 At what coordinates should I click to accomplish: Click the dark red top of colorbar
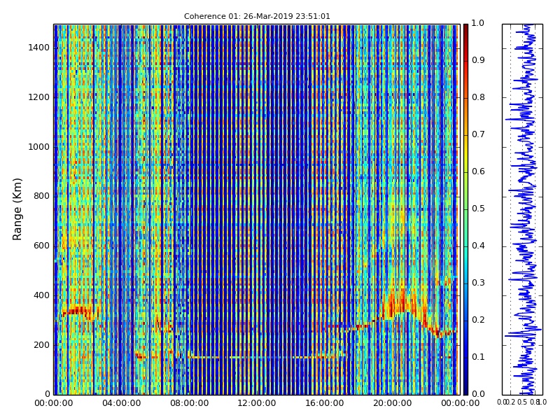point(465,30)
